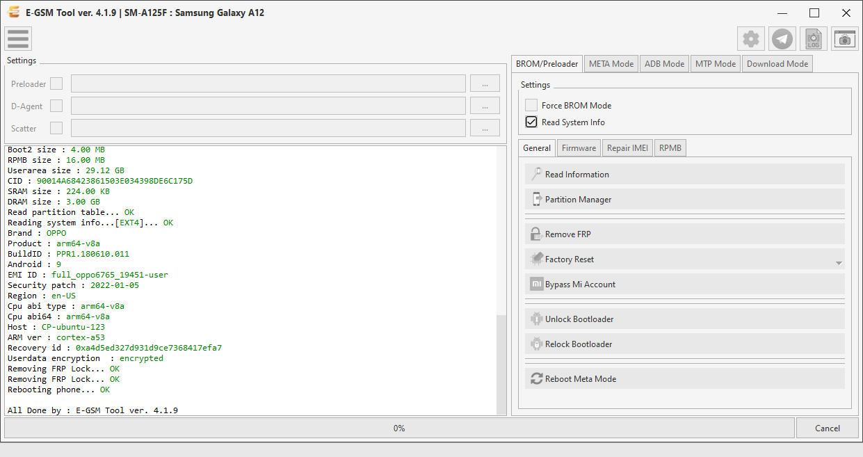Click Userarea size 29.12 GB line
Screen dimensions: 863x457
66,170
